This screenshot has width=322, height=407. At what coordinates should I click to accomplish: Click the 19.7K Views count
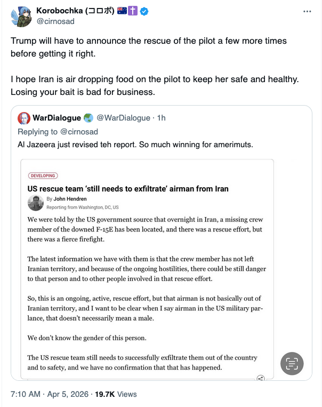click(116, 394)
